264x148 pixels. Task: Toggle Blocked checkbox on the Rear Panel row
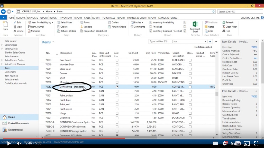[190, 60]
